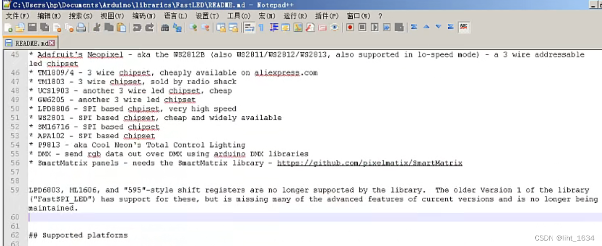Screen dimensions: 602x246
Task: Jump to last compare difference icon
Action: [x=451, y=27]
